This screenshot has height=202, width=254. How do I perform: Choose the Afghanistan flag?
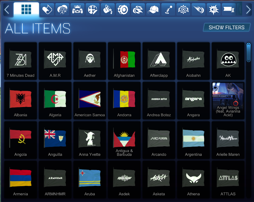(x=124, y=61)
